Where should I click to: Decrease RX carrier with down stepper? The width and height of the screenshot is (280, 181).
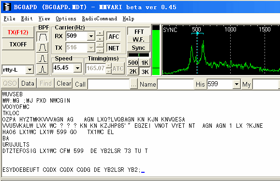[x=100, y=39]
